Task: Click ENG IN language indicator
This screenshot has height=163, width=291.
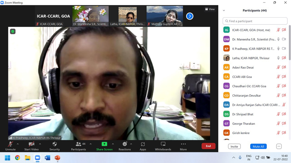Action: coord(249,158)
